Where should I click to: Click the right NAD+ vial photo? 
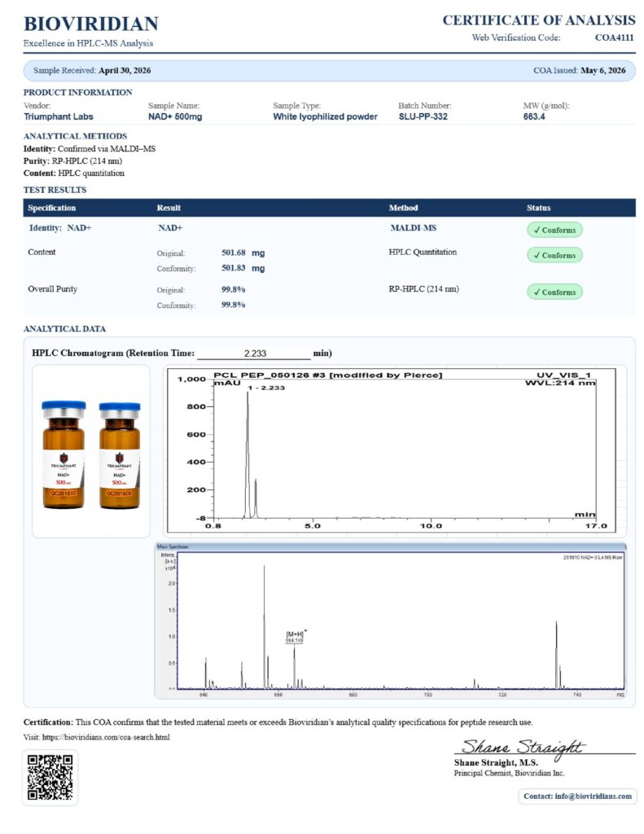pyautogui.click(x=120, y=455)
